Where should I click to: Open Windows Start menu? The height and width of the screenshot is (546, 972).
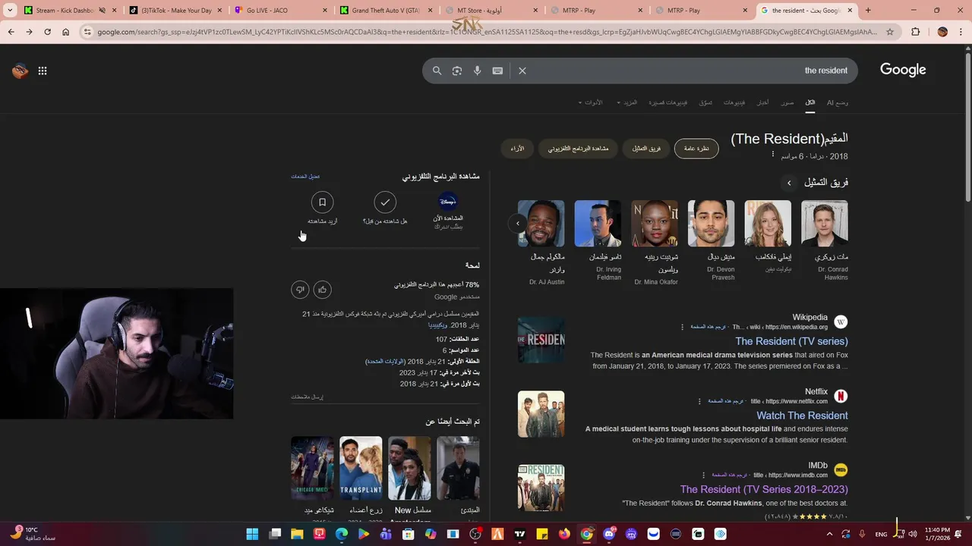[x=252, y=534]
